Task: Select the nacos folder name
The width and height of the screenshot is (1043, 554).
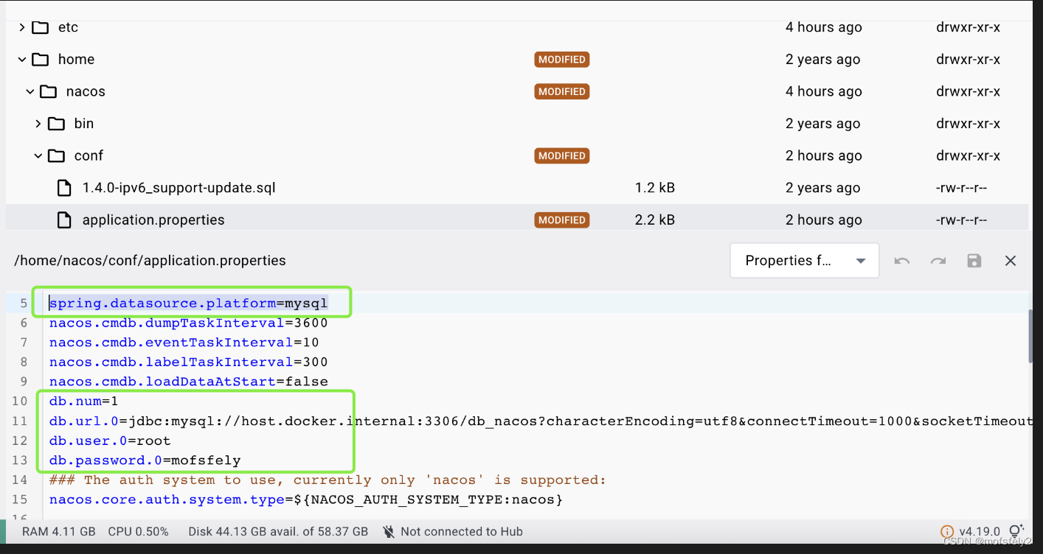Action: pyautogui.click(x=86, y=91)
